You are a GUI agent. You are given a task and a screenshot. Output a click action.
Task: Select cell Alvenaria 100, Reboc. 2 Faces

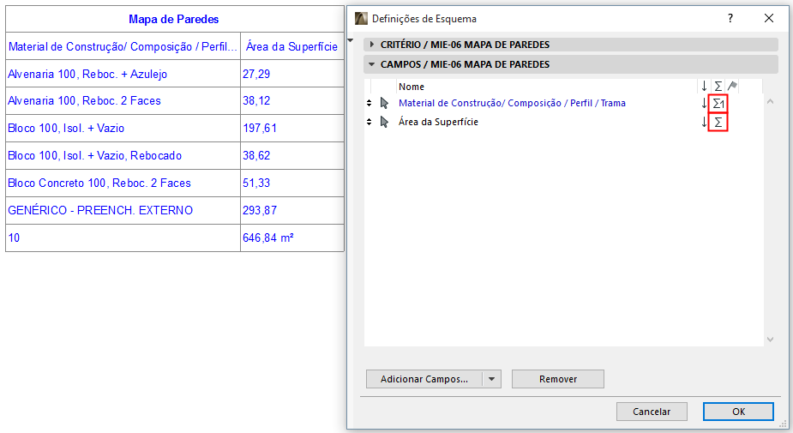[123, 100]
